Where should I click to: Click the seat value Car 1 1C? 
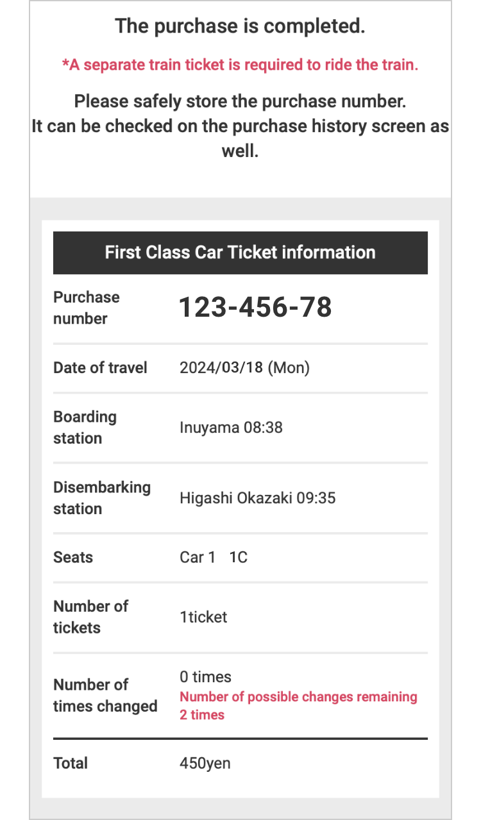click(213, 557)
